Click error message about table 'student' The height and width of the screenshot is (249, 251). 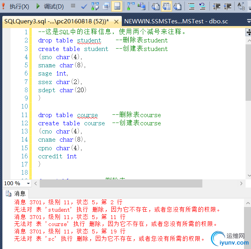coord(118,209)
